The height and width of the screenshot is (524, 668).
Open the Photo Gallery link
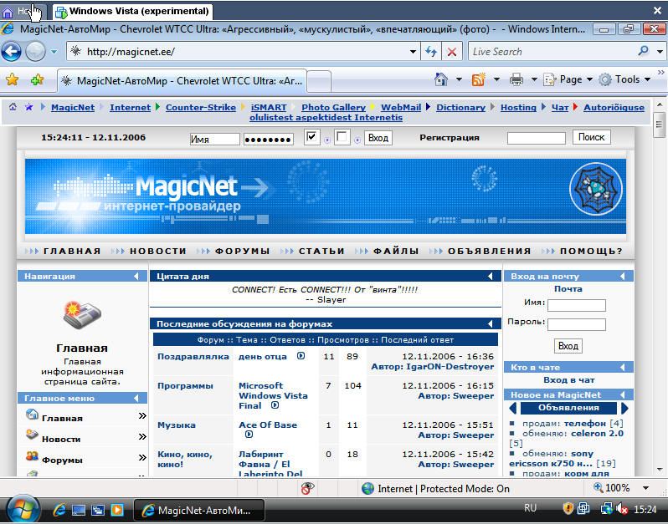click(x=333, y=108)
